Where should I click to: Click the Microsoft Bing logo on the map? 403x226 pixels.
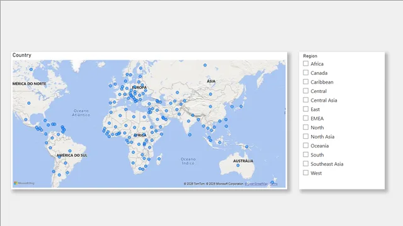(x=24, y=183)
